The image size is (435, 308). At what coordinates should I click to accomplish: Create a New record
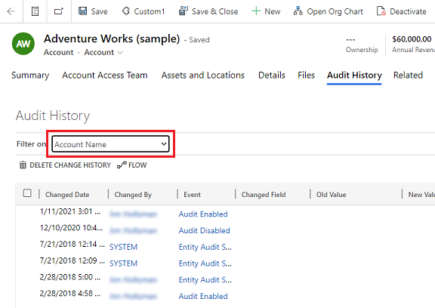point(266,11)
